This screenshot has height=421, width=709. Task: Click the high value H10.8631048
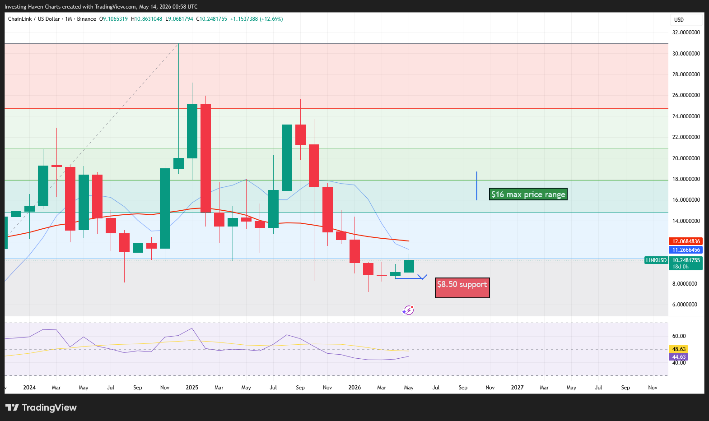[x=146, y=19]
